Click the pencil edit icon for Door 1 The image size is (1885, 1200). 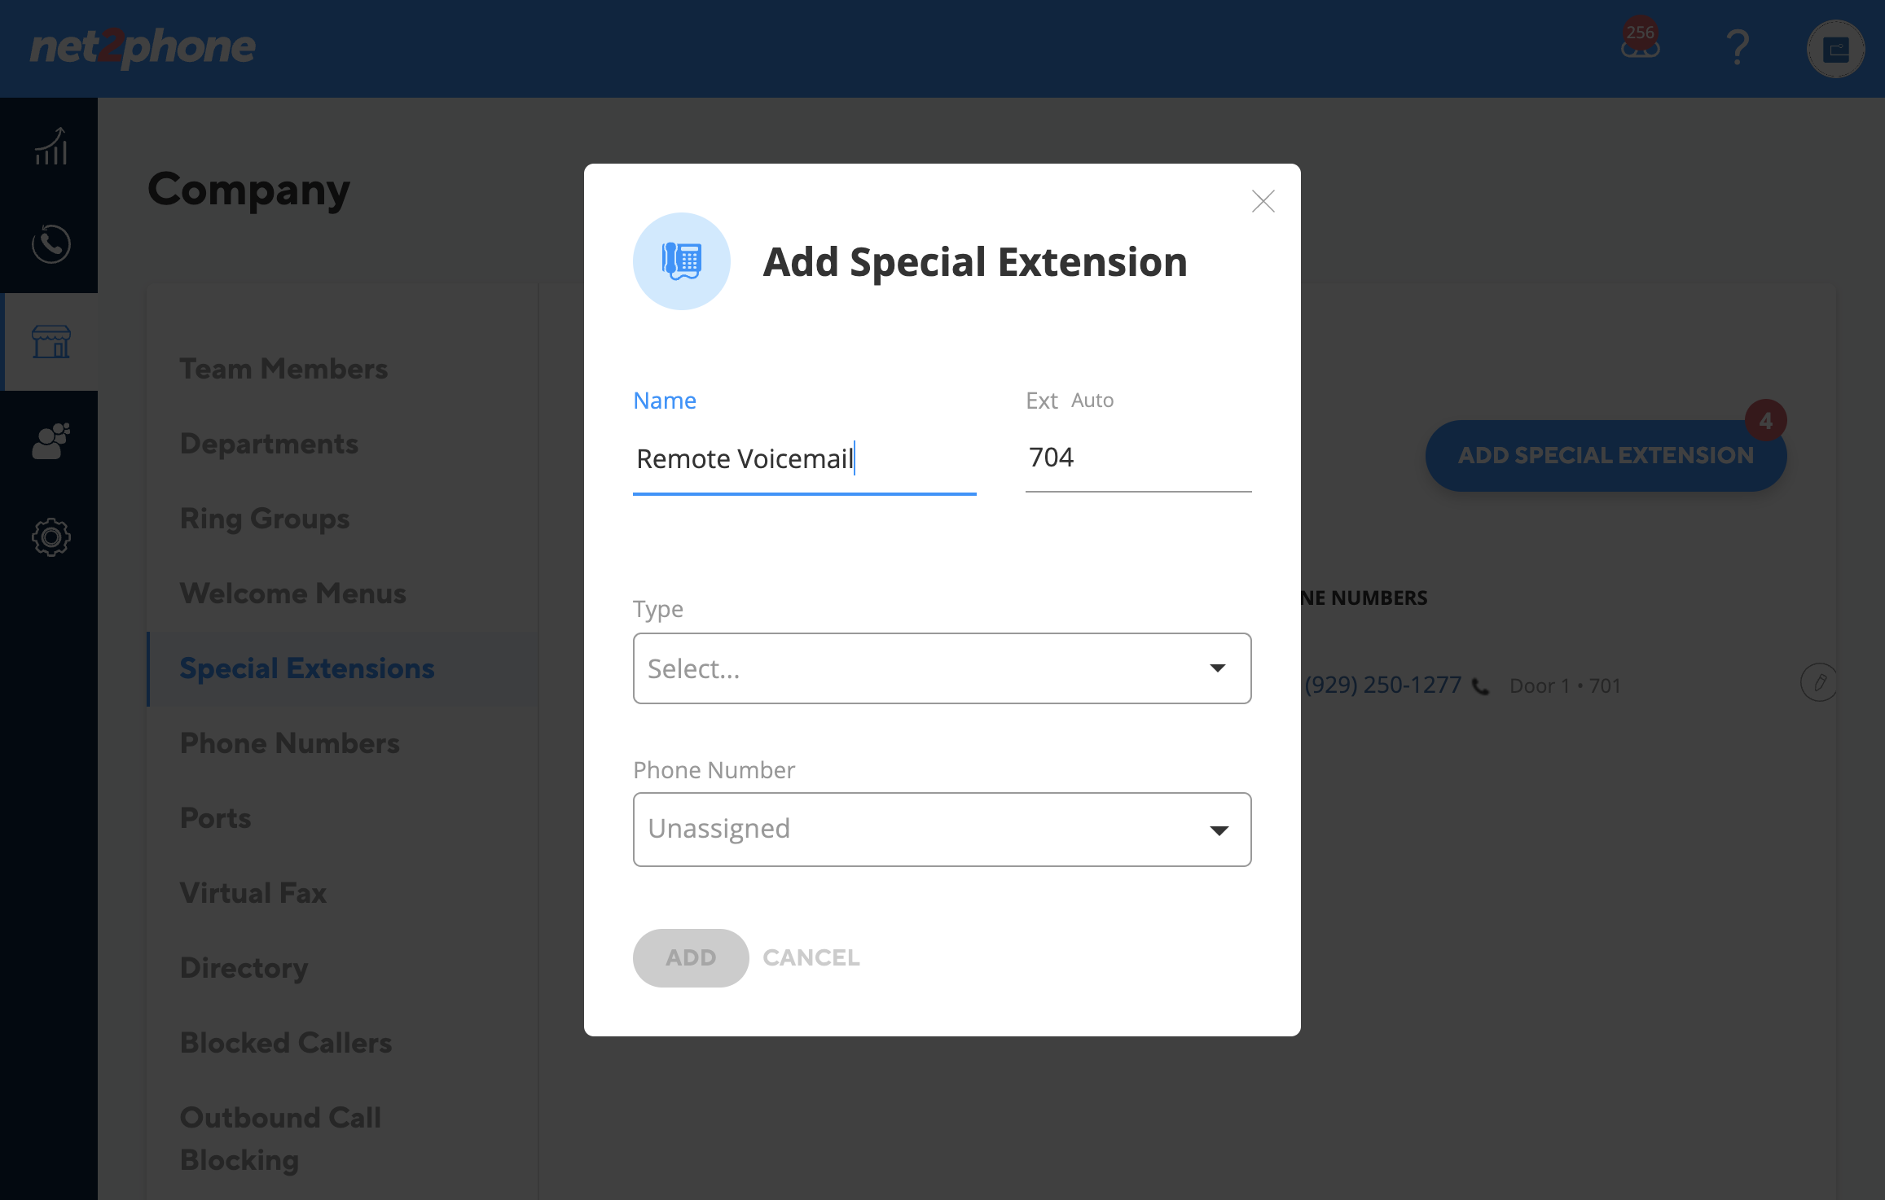pyautogui.click(x=1818, y=682)
